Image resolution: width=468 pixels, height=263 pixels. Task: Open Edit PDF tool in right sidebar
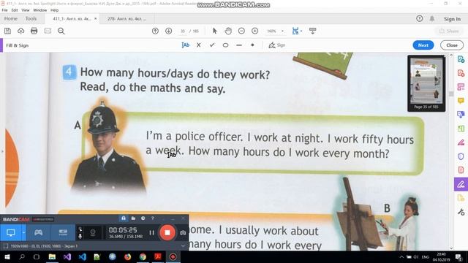coord(461,87)
